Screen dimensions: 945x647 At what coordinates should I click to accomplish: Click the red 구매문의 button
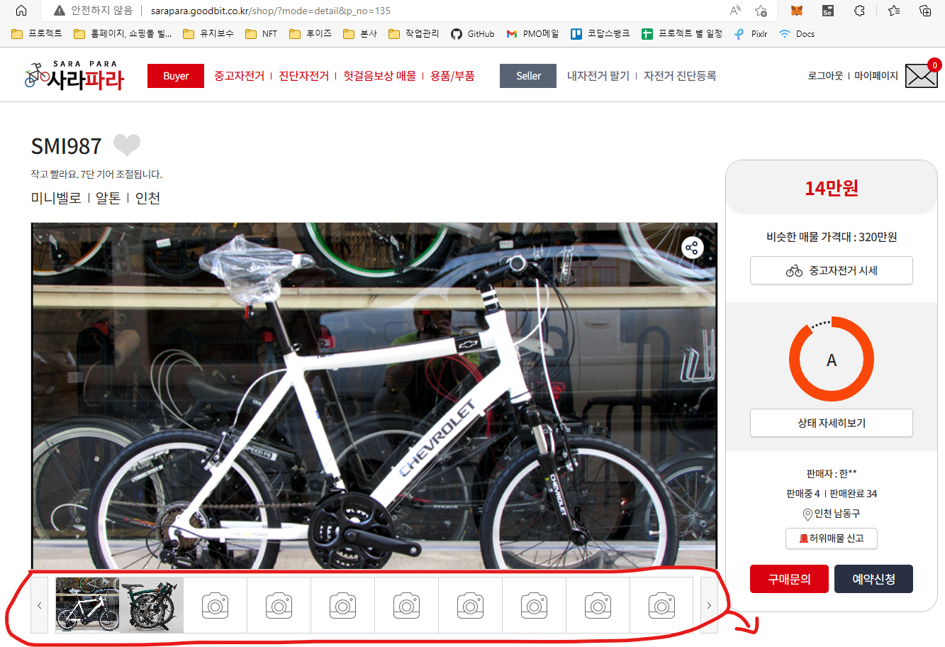[x=789, y=579]
